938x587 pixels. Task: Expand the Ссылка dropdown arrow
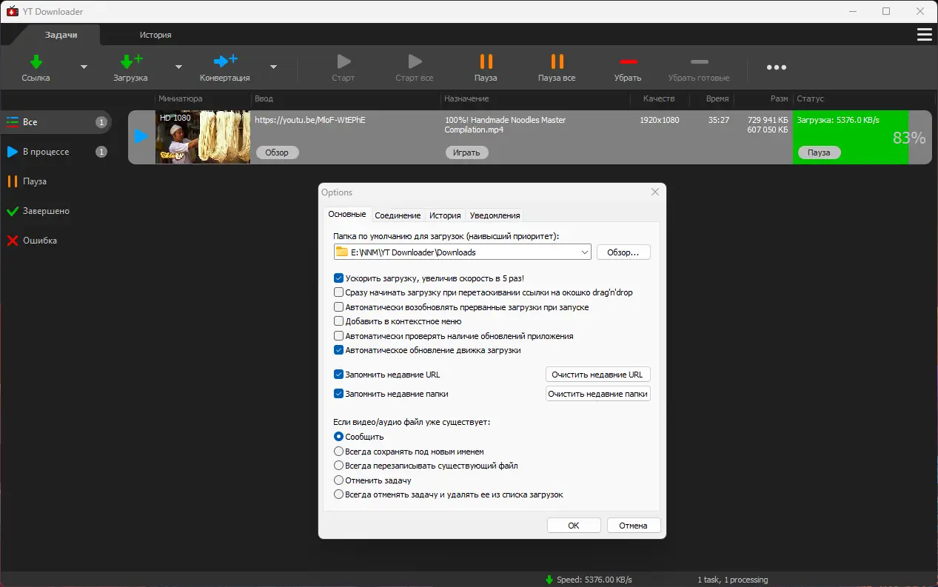(x=84, y=67)
